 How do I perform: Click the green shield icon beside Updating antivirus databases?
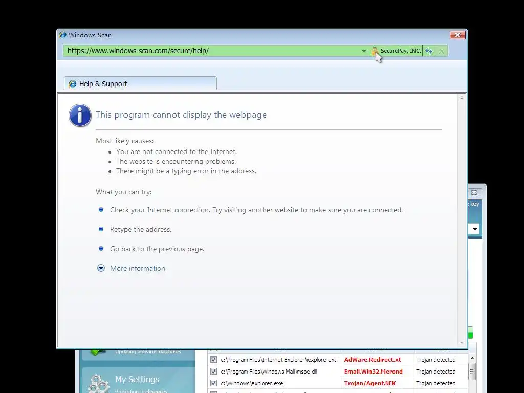point(97,352)
